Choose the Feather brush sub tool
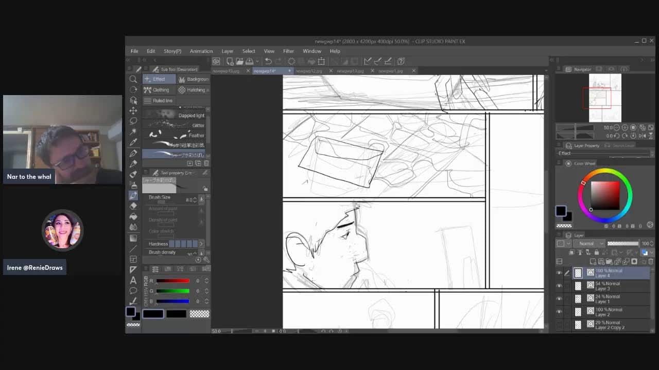The image size is (659, 370). [x=175, y=135]
